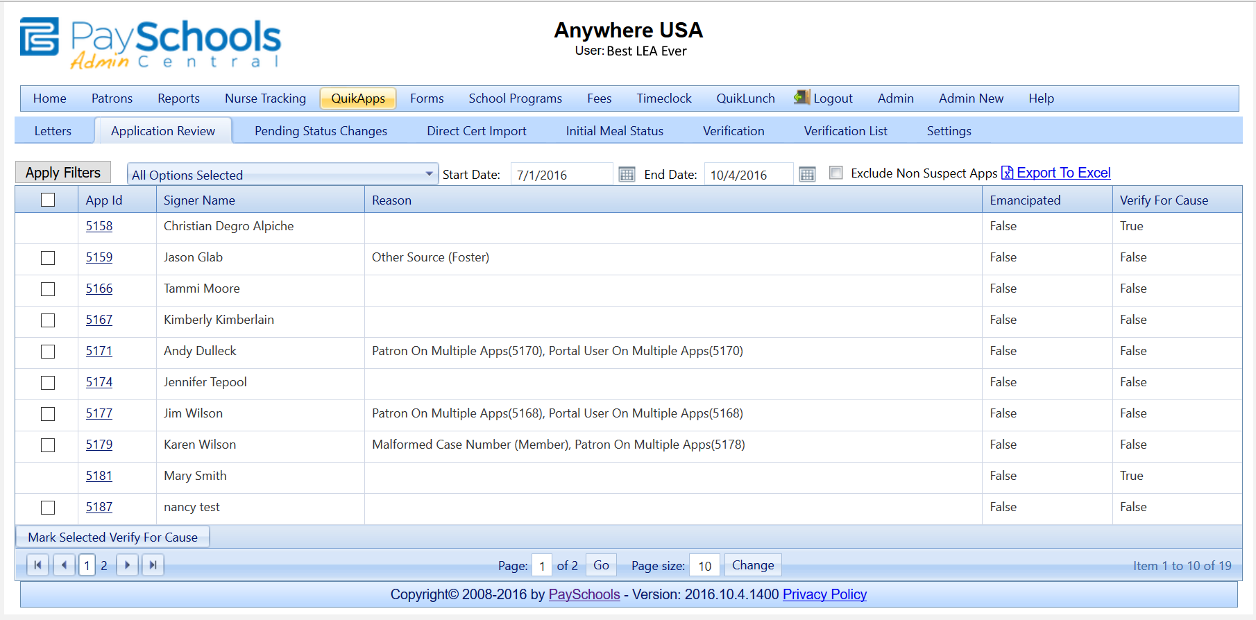The image size is (1256, 620).
Task: Open Nurse Tracking menu
Action: 265,98
